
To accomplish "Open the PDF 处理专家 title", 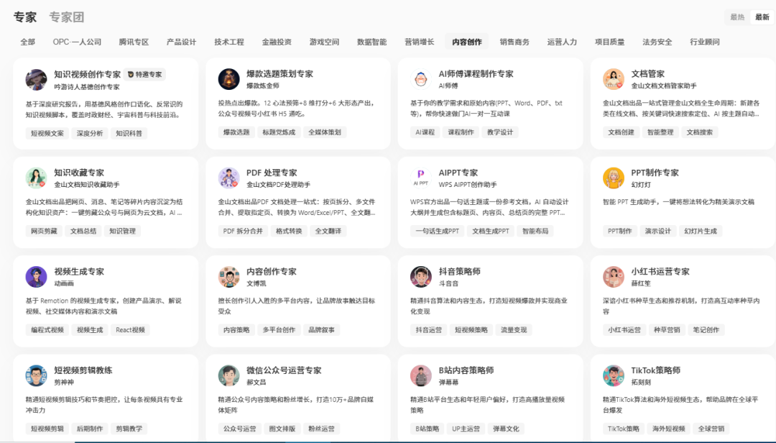I will [x=272, y=173].
